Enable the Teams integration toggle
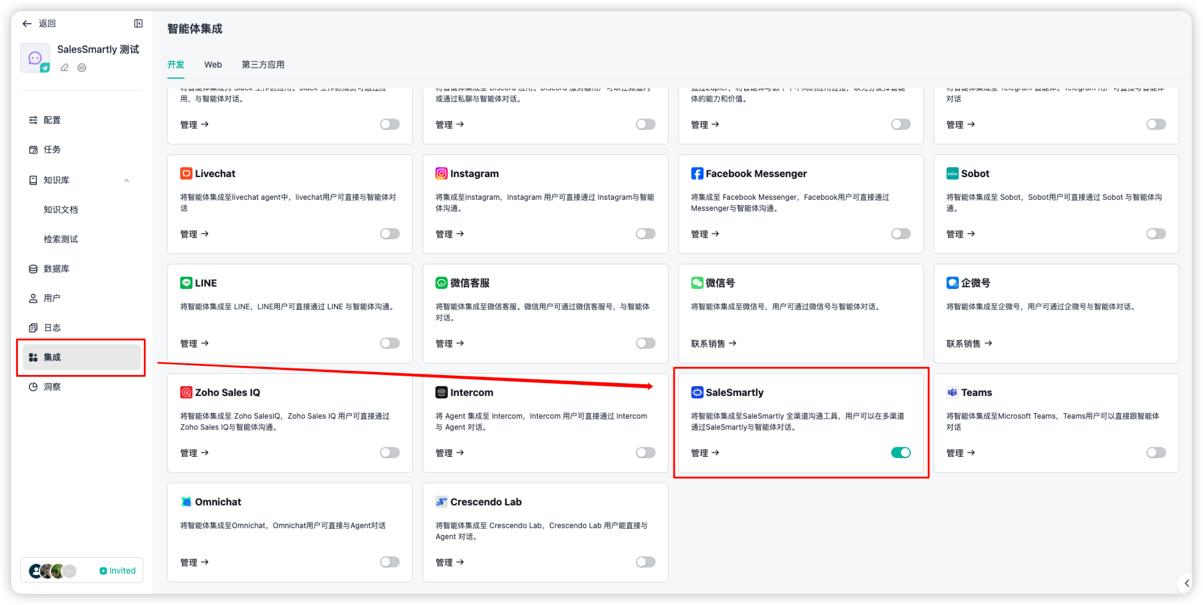 pos(1156,453)
